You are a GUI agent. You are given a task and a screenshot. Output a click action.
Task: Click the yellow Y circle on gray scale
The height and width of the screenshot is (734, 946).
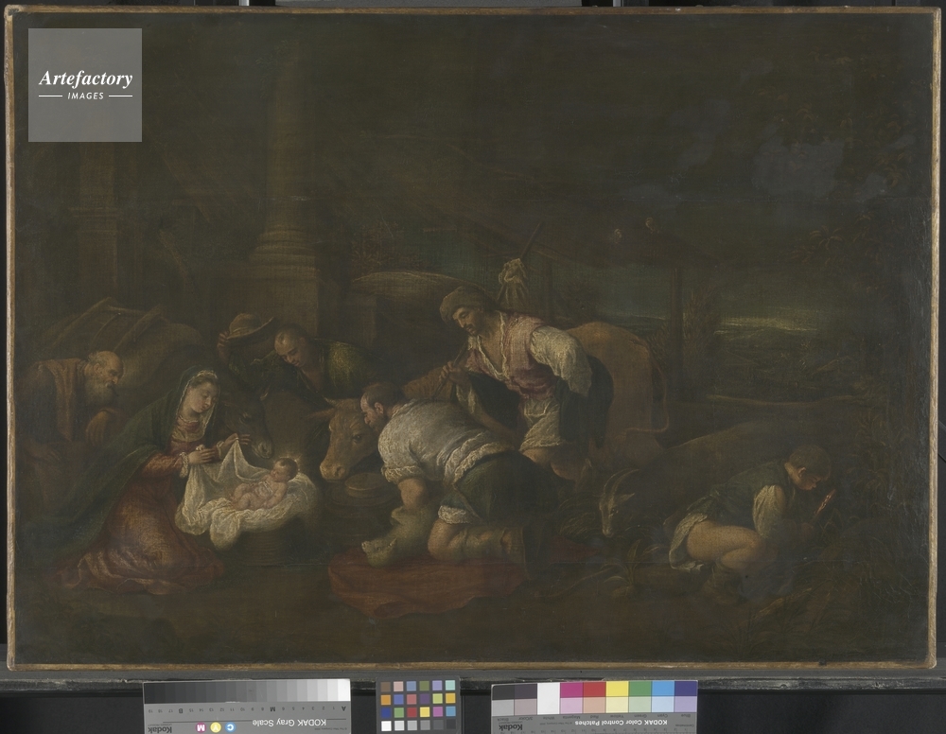pos(216,727)
